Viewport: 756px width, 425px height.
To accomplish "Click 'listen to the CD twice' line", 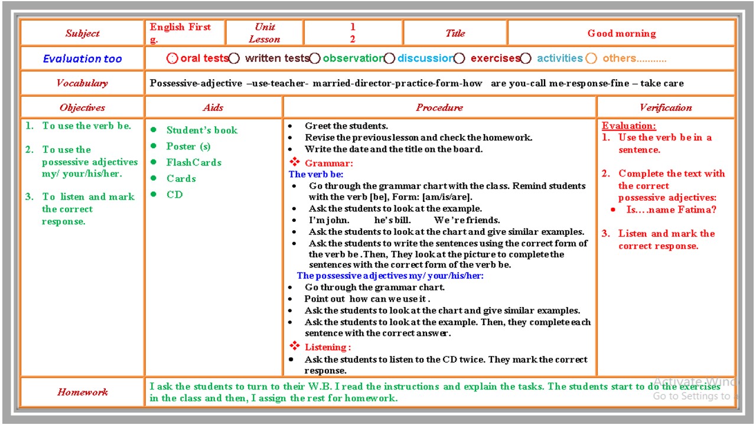I will [x=446, y=365].
